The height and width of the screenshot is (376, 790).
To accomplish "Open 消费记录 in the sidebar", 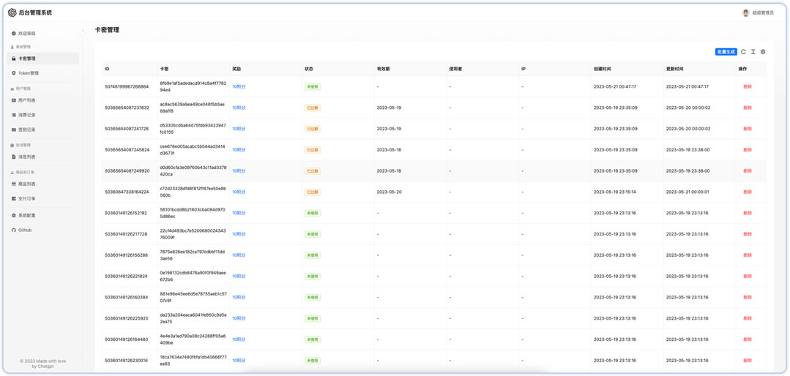I will coord(26,115).
